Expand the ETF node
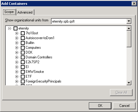This screenshot has height=112, width=138. coord(17,76)
